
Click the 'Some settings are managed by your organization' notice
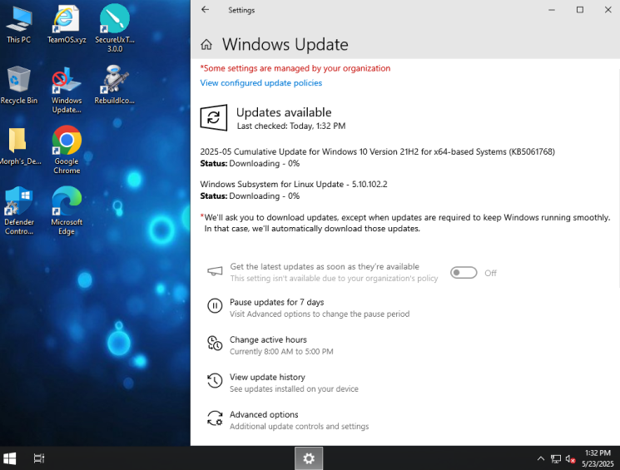coord(295,68)
